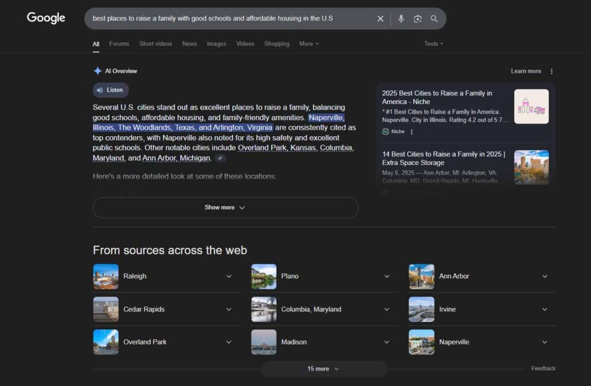Expand the Naperville entry chevron
Screen dimensions: 591x386
point(545,342)
